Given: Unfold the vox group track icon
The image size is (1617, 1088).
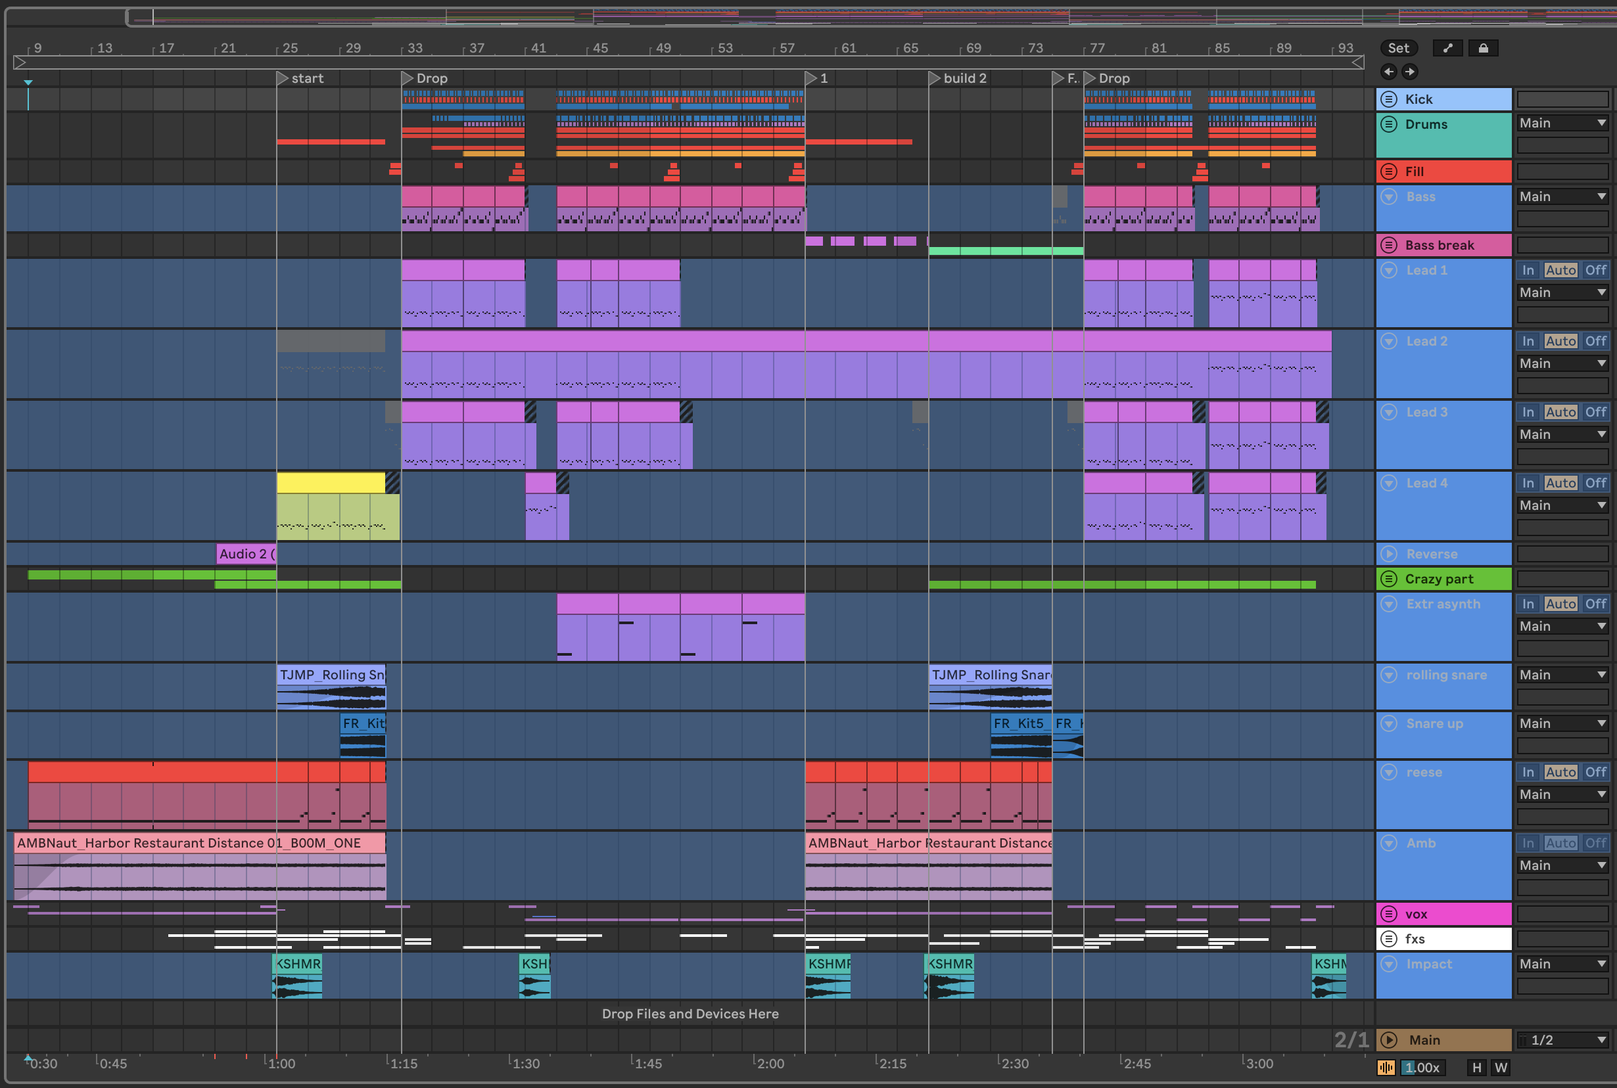Looking at the screenshot, I should coord(1389,914).
